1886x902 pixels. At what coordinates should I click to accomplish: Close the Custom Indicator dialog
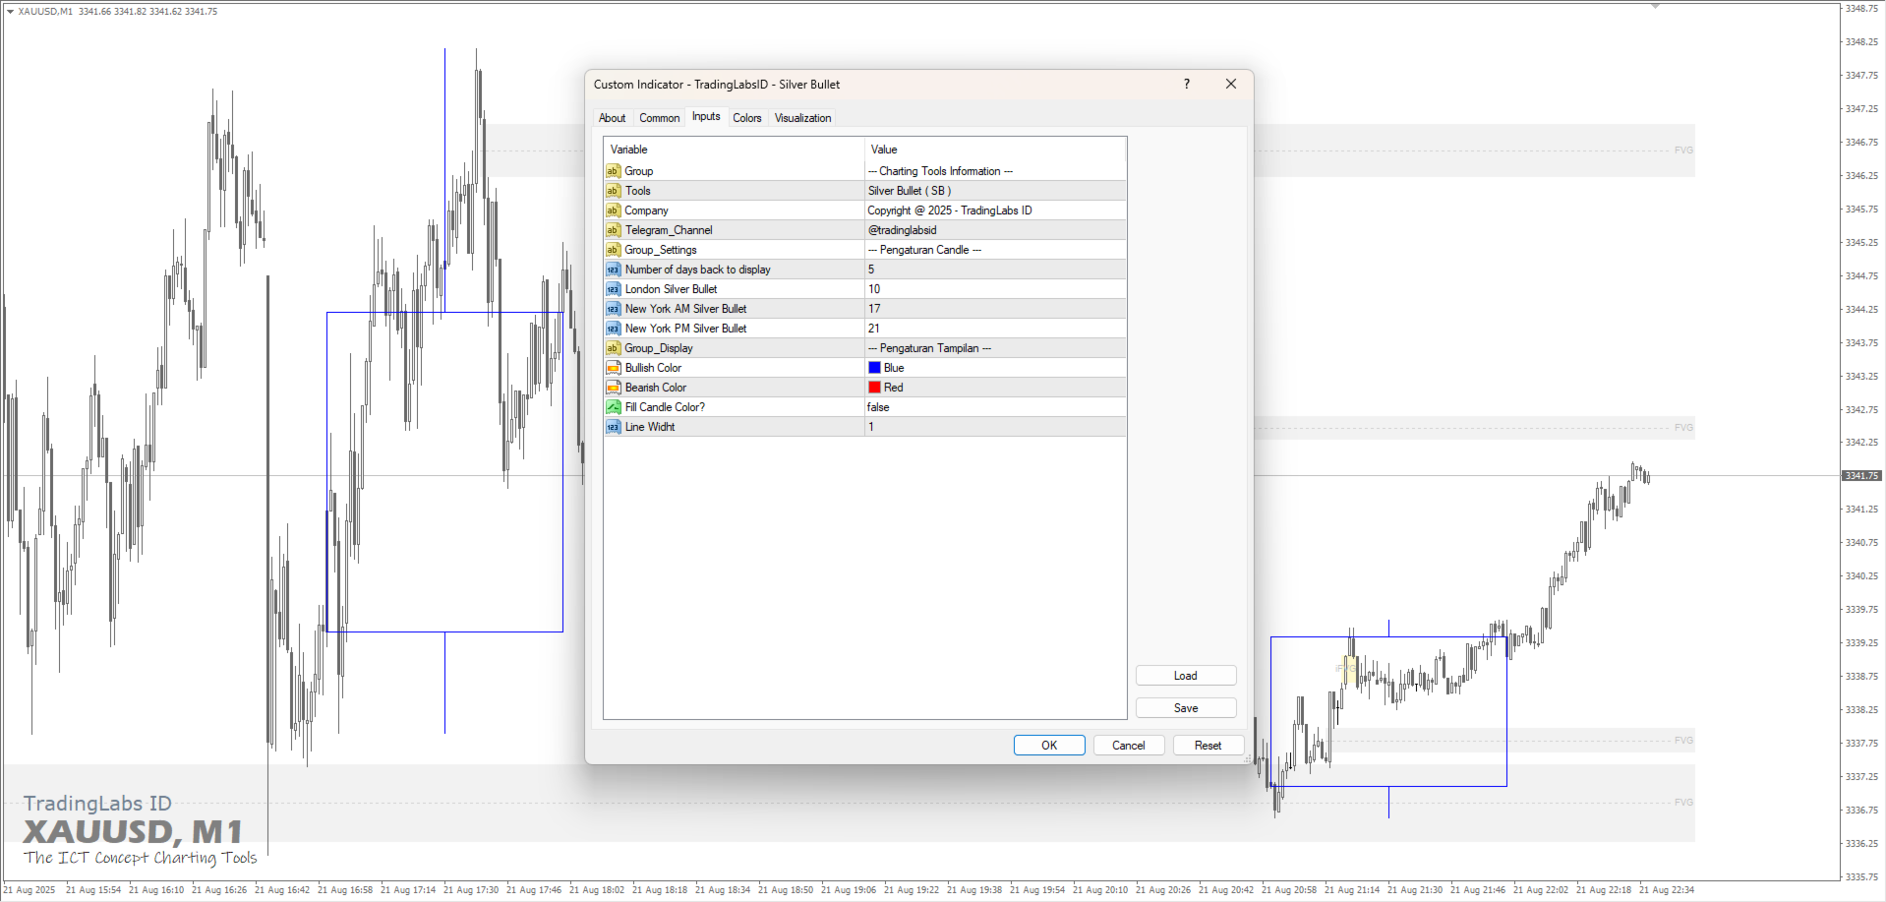coord(1231,85)
